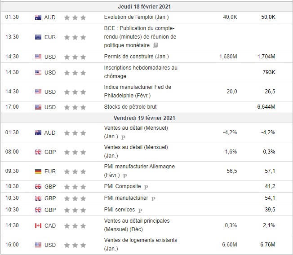Screen dimensions: 293x255
Task: Click the Australian flag in the Evolution de l'emploi row
Action: (38, 17)
